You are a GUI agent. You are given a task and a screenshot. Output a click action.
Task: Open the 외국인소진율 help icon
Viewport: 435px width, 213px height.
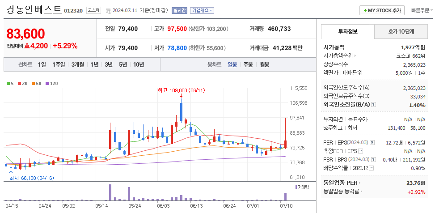374,105
